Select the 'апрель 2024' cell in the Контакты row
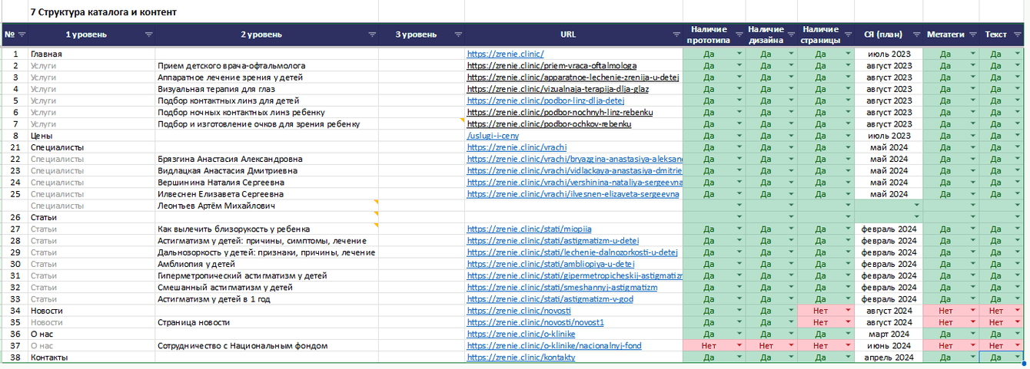Screen dimensions: 1030x369 point(889,357)
